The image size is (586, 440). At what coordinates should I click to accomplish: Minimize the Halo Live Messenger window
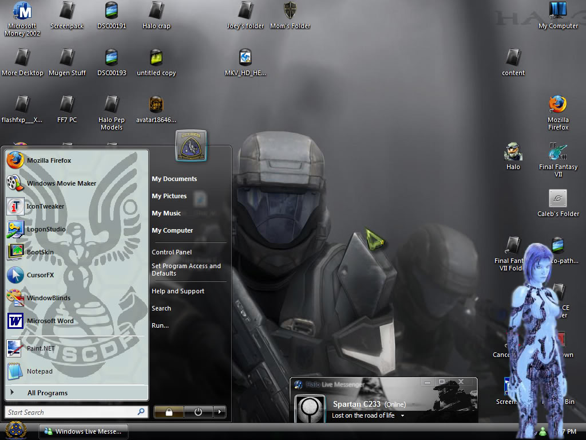click(427, 382)
